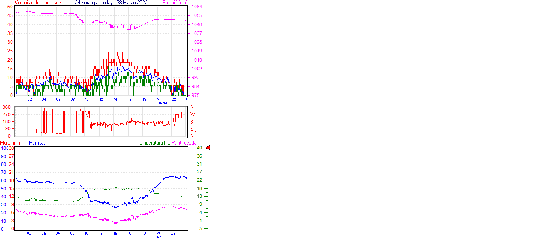The height and width of the screenshot is (242, 560).
Task: Click the 'Punt rosada' legend label
Action: pyautogui.click(x=184, y=143)
